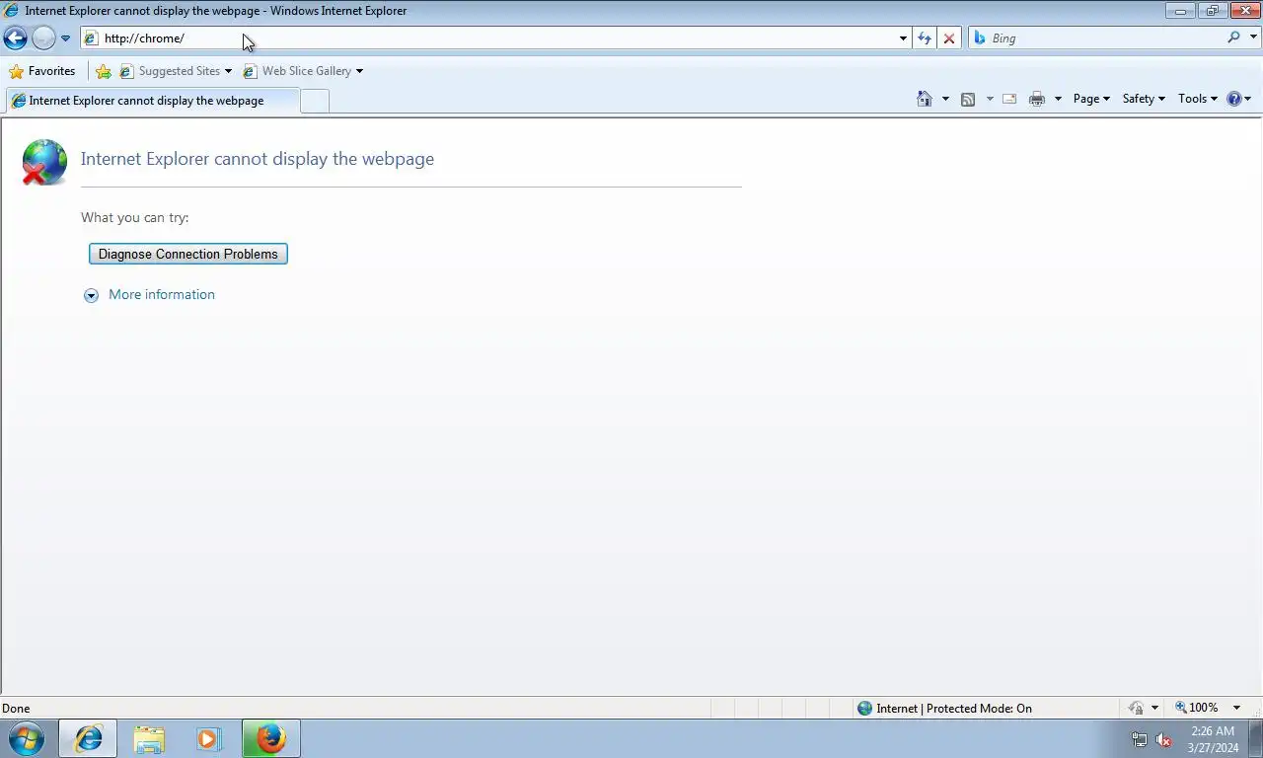Expand the Print dropdown arrow

pos(1058,99)
